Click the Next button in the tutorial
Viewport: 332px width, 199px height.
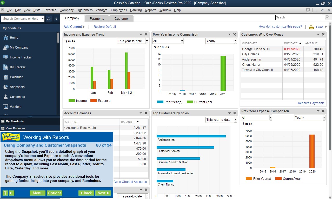(x=103, y=193)
